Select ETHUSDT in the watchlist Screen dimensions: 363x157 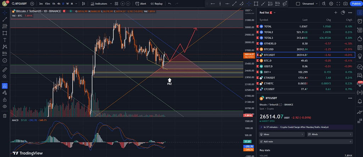pyautogui.click(x=270, y=77)
